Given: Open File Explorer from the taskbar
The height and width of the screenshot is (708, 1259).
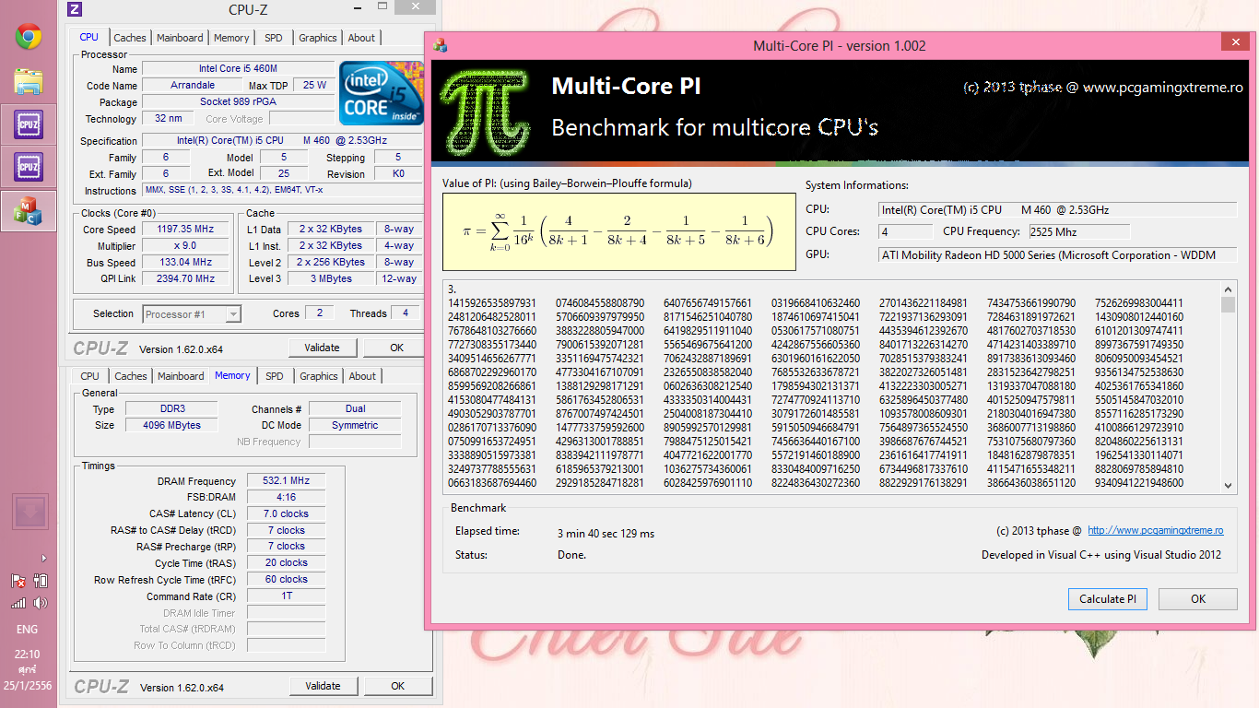Looking at the screenshot, I should click(x=29, y=81).
